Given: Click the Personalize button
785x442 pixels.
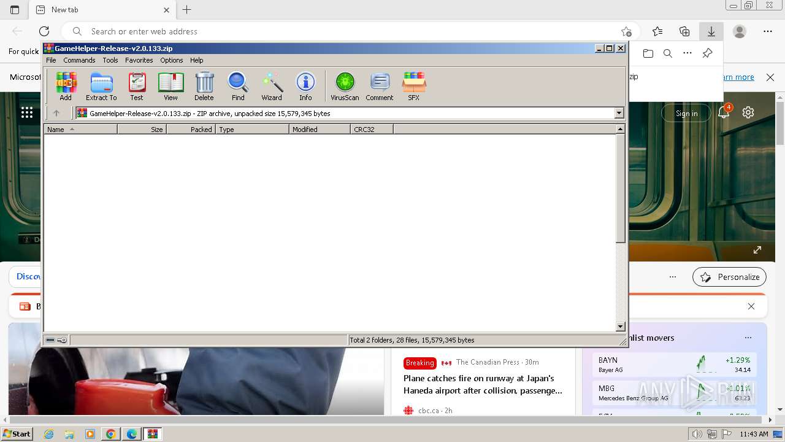Looking at the screenshot, I should (730, 277).
